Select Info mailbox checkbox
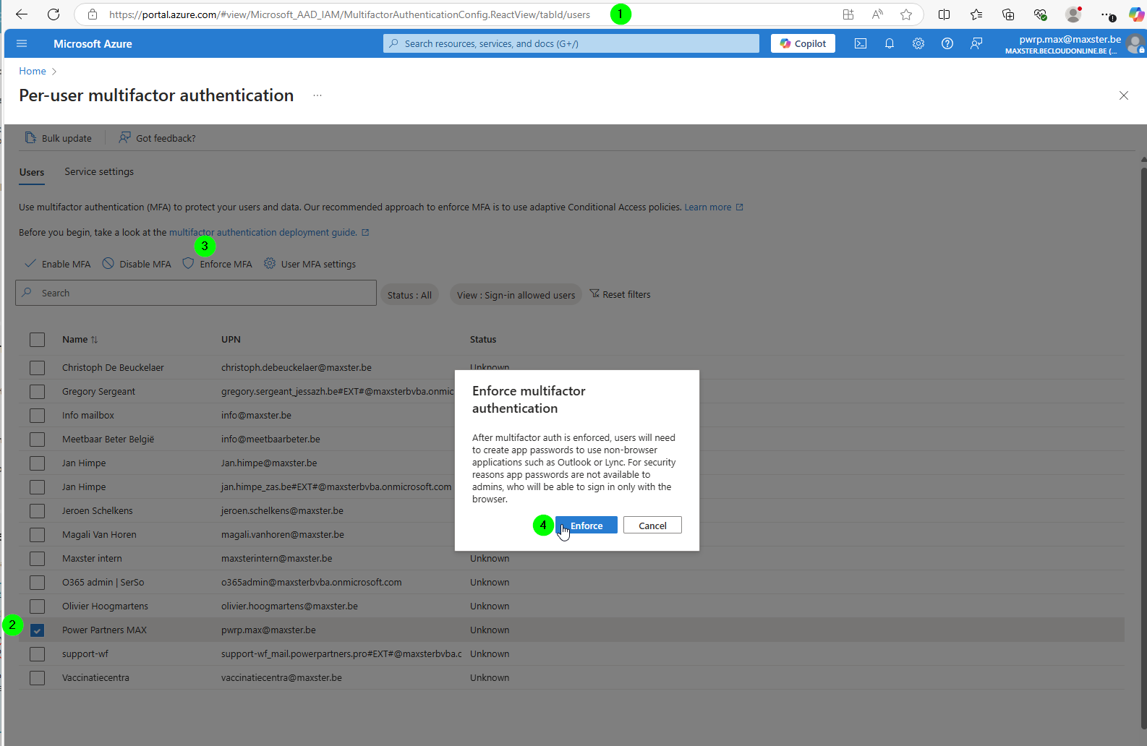This screenshot has width=1147, height=746. coord(38,416)
